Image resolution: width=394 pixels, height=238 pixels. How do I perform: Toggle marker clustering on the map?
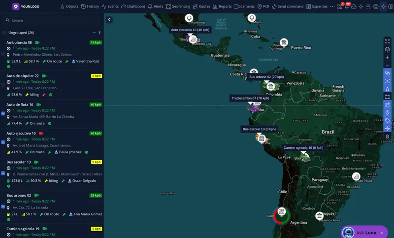tap(388, 73)
